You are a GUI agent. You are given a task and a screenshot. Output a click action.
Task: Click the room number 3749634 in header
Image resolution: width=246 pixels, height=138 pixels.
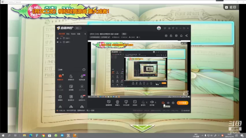[x=124, y=37]
